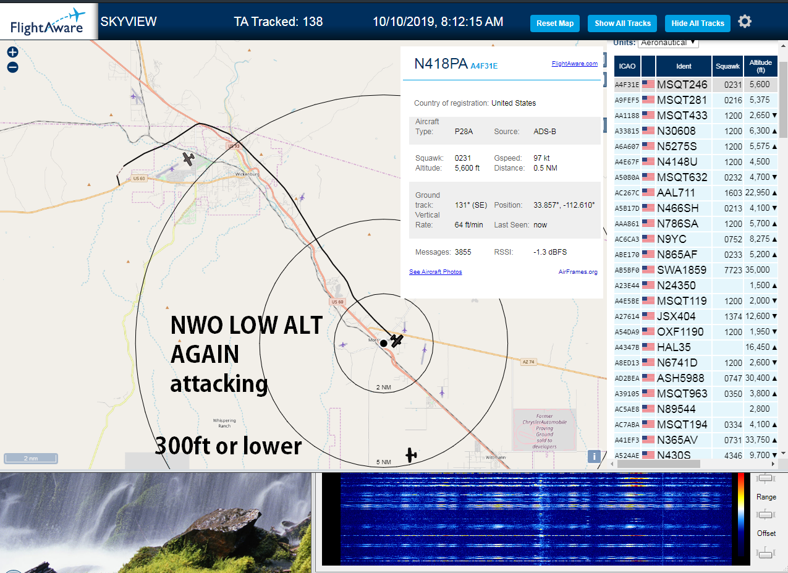788x573 pixels.
Task: Adjust the slider between the Range and Offset labels
Action: click(x=766, y=514)
